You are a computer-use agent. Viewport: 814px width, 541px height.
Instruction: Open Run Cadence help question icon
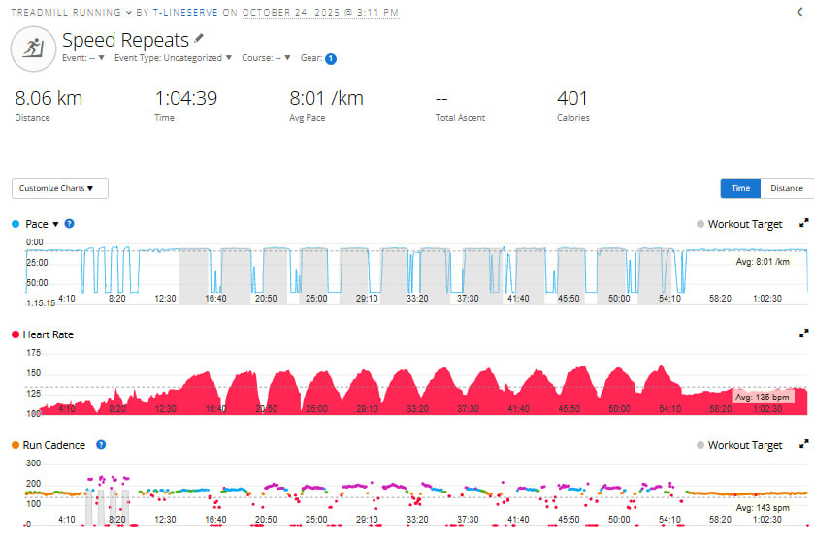pyautogui.click(x=101, y=444)
